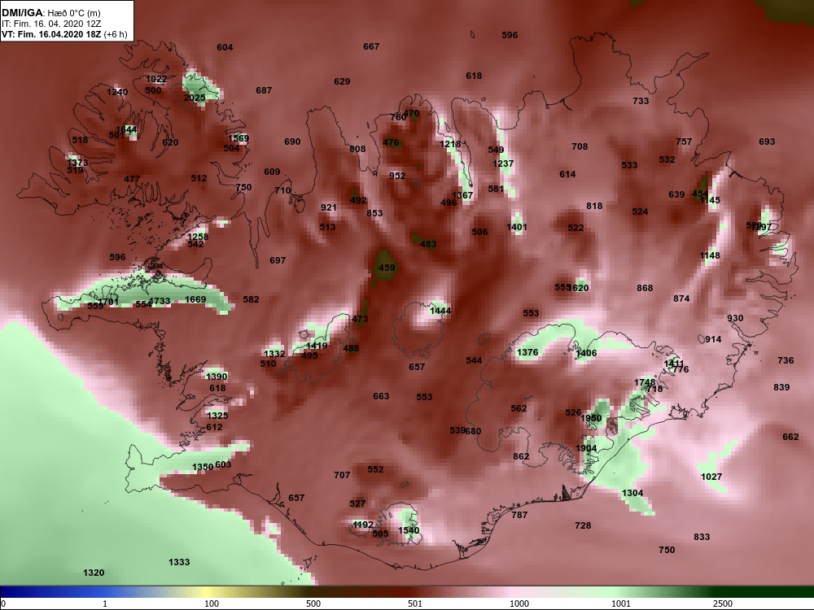Image resolution: width=814 pixels, height=610 pixels.
Task: Click the 1332 height value
Action: (x=274, y=354)
